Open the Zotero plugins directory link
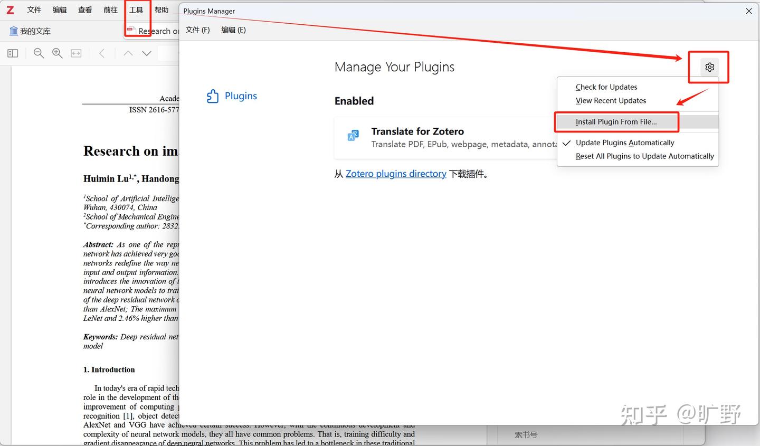This screenshot has height=446, width=760. coord(396,174)
